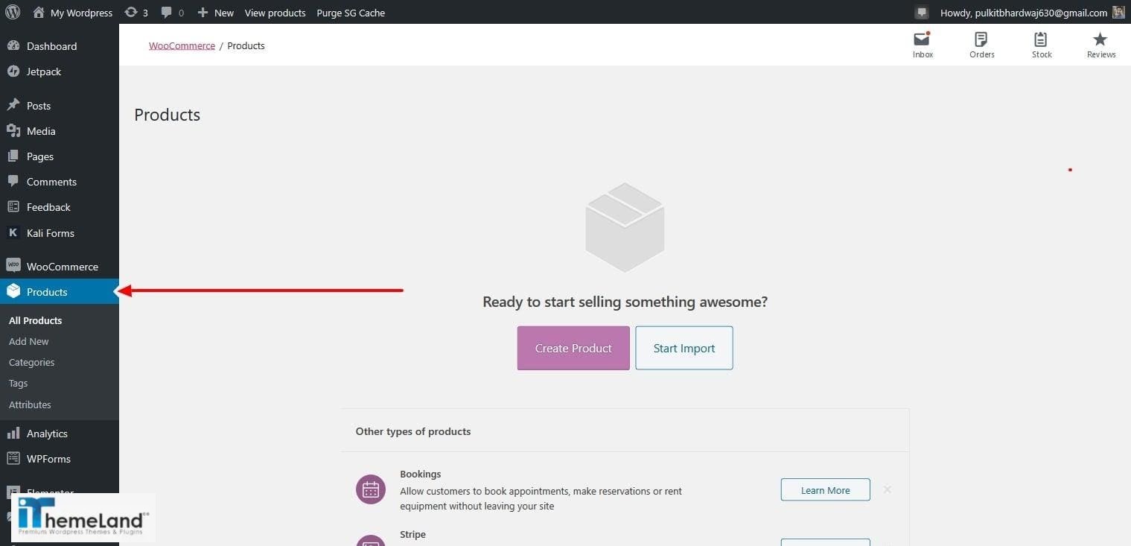Screen dimensions: 1131x546
Task: Click the Products page heading
Action: pyautogui.click(x=168, y=115)
